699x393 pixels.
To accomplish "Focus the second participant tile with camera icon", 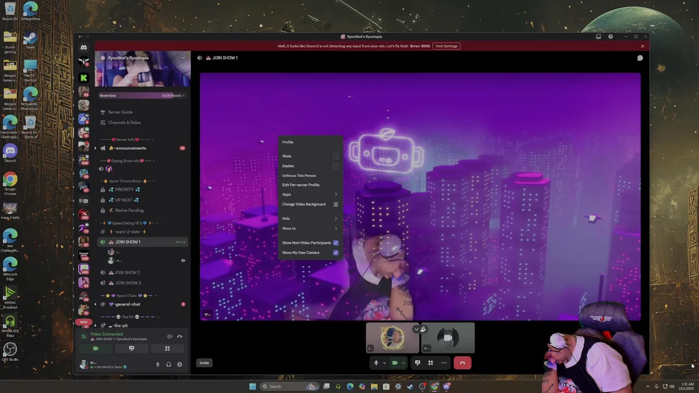I will [x=448, y=338].
